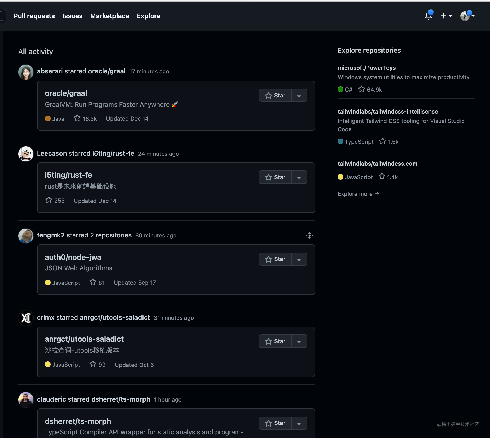Expand star list dropdown for anrgct/utools-saladict
490x438 pixels.
pos(299,341)
